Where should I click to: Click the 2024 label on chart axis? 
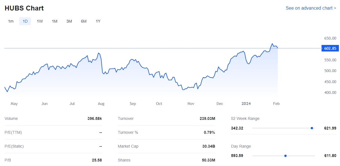(246, 104)
